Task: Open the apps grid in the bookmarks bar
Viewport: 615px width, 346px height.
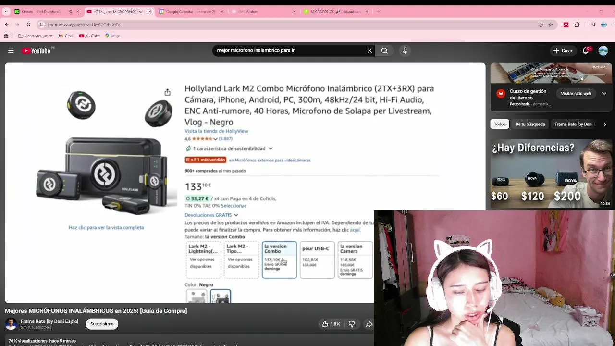Action: 6,36
